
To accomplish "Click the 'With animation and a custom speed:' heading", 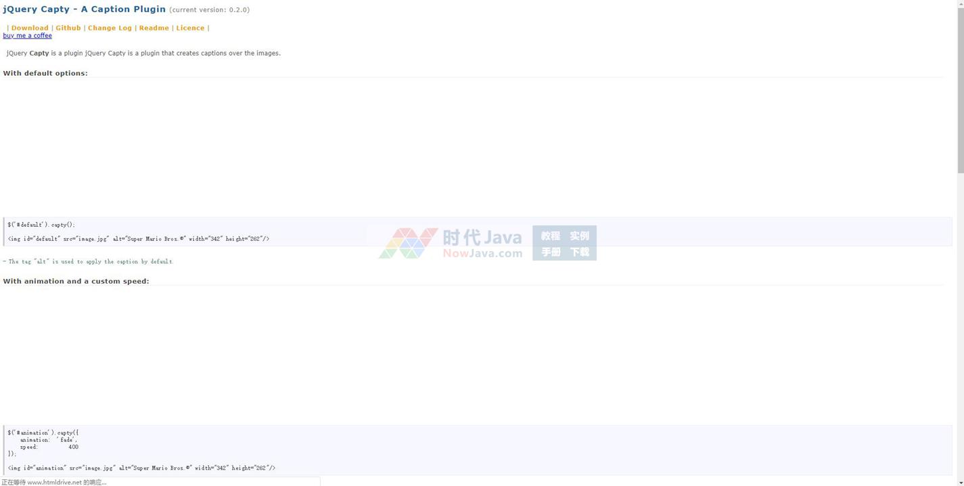I will [x=76, y=281].
